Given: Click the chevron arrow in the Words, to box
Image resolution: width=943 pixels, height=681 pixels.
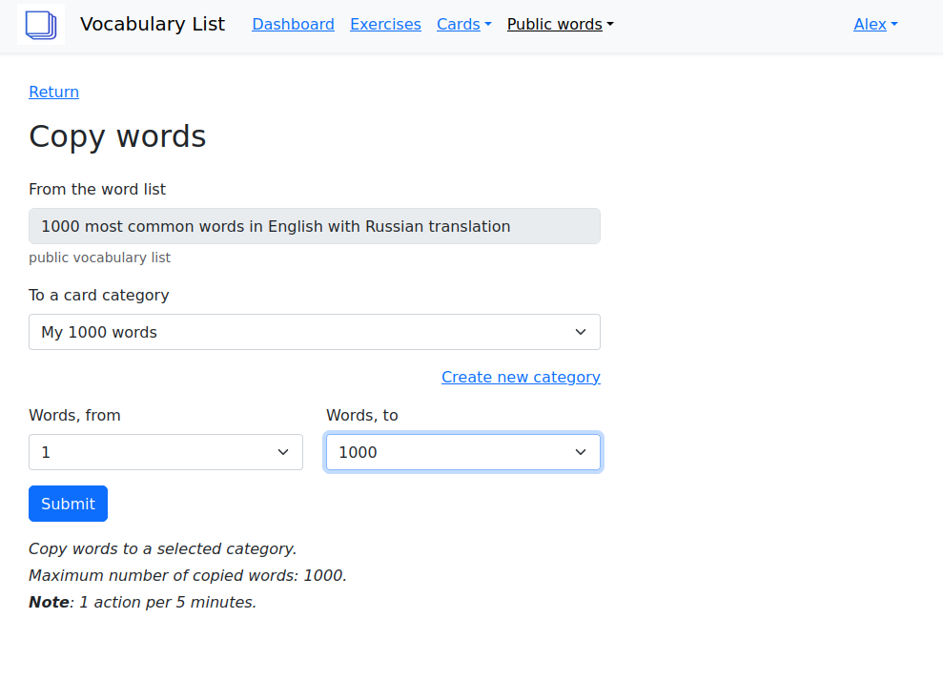Looking at the screenshot, I should (581, 453).
